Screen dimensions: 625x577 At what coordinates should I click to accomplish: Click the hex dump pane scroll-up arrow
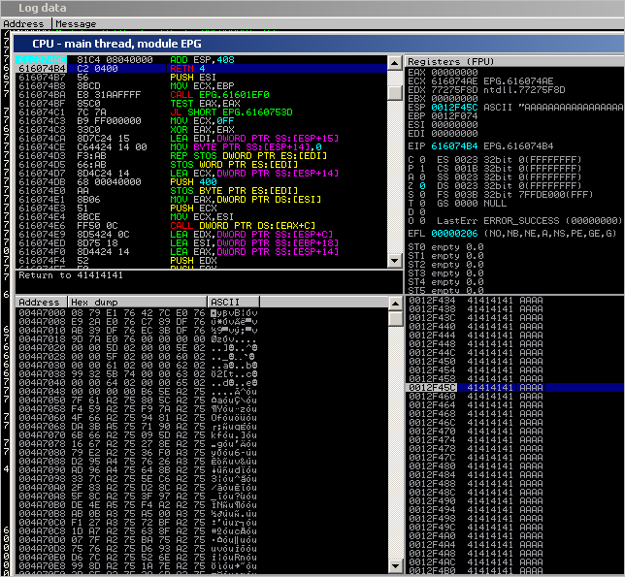coord(394,304)
